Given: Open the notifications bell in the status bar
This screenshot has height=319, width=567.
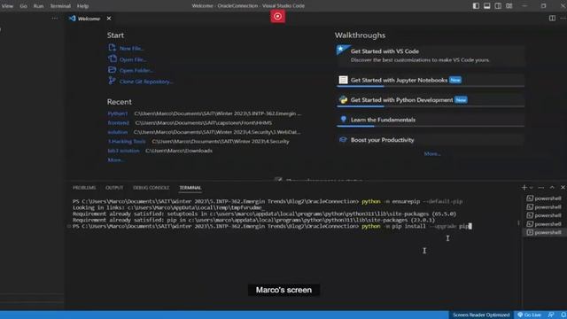Looking at the screenshot, I should pos(563,315).
